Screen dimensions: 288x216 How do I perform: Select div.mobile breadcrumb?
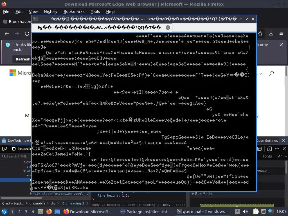[37, 203]
